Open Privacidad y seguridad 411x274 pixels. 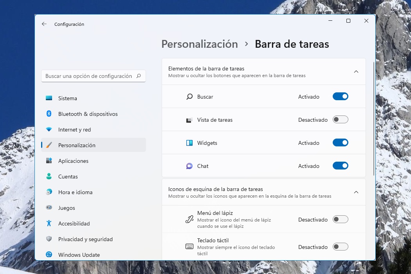(85, 239)
